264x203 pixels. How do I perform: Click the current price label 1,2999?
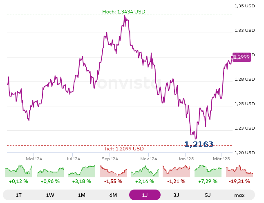coord(242,57)
